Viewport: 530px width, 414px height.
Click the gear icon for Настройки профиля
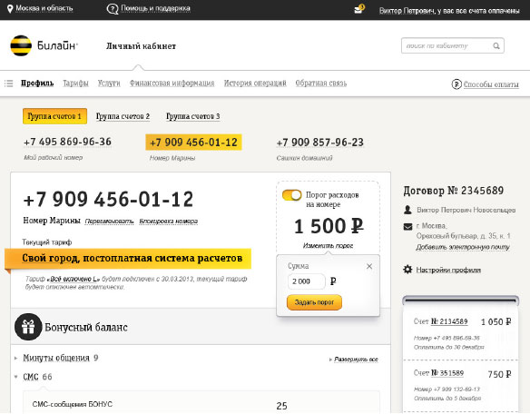click(x=407, y=270)
